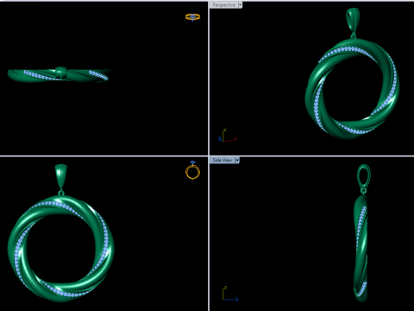Click the orange ring icon in the top-view viewport

192,17
